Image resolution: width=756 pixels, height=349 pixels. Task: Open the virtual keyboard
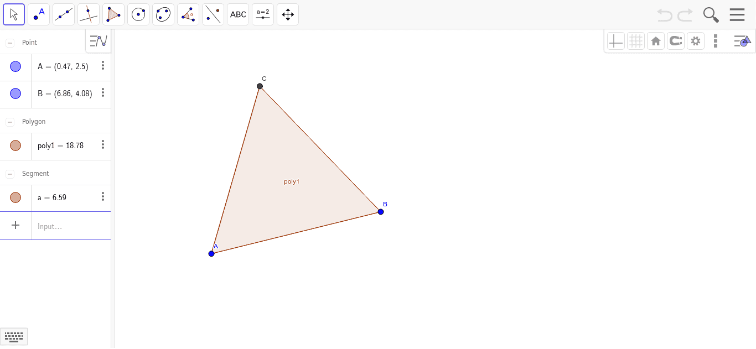pyautogui.click(x=14, y=336)
